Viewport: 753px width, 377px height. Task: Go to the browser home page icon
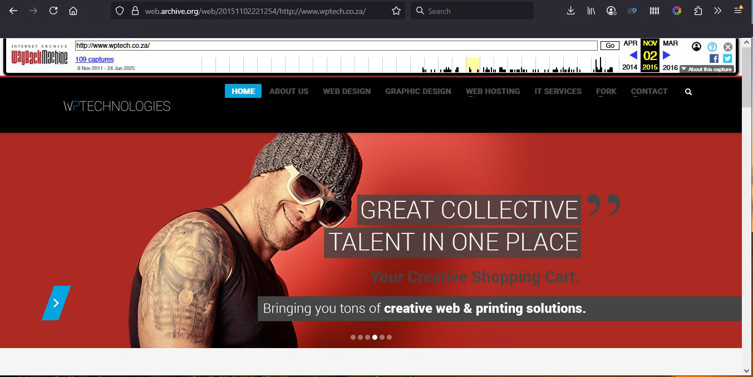tap(73, 11)
